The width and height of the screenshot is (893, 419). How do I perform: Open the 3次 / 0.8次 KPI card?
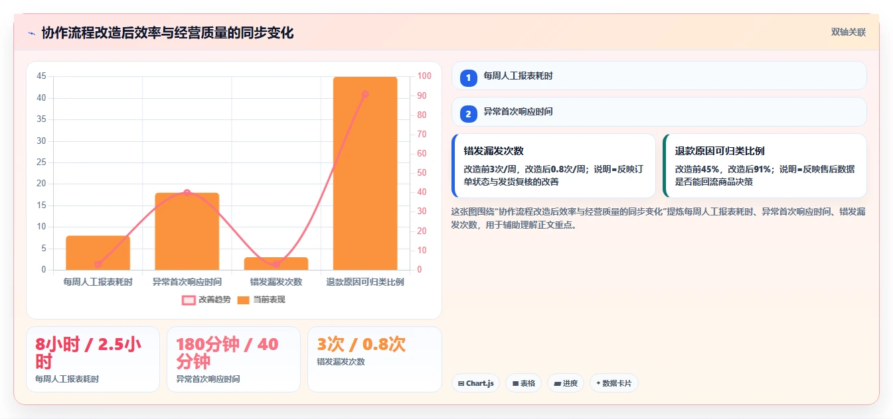click(x=374, y=359)
